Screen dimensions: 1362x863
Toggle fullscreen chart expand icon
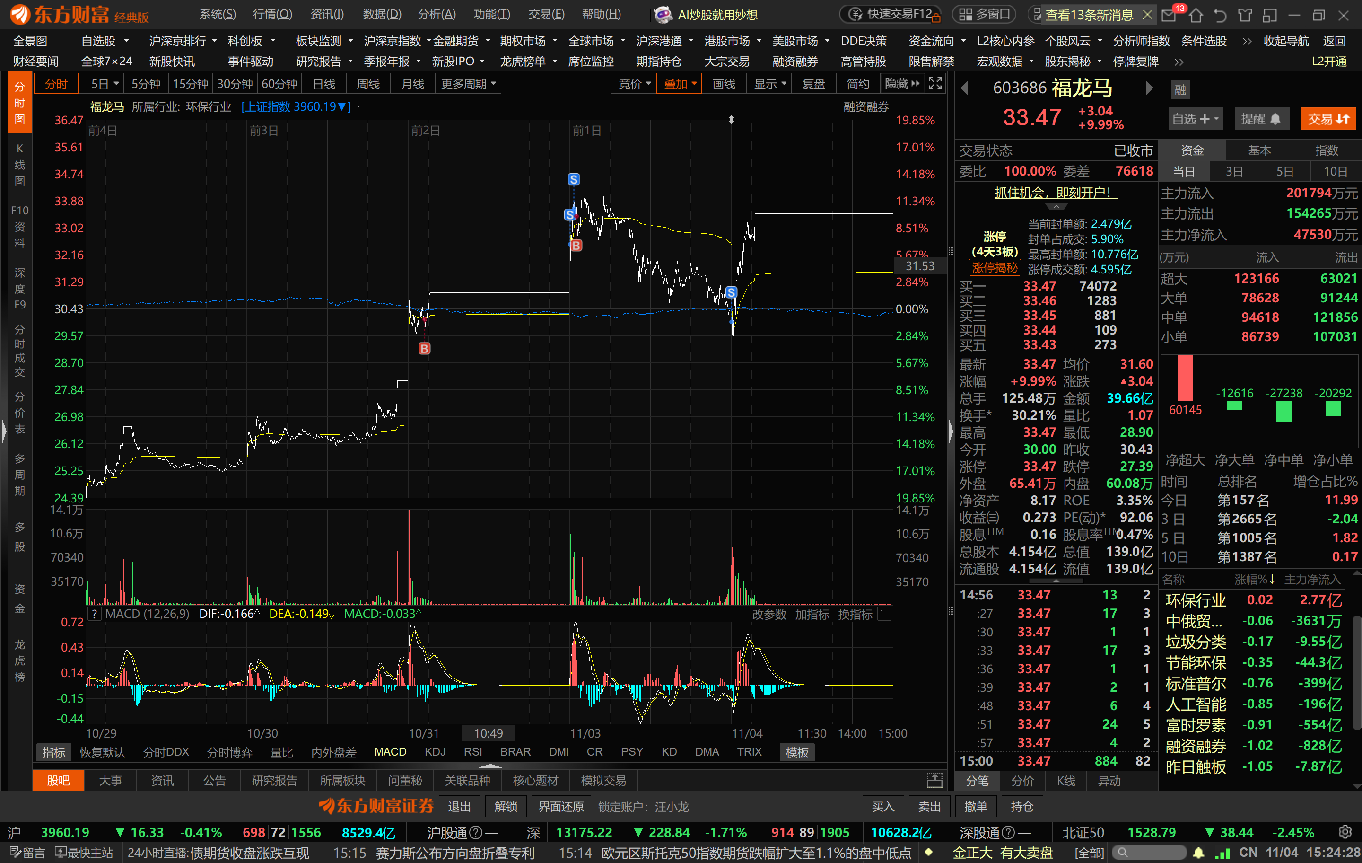click(x=935, y=84)
